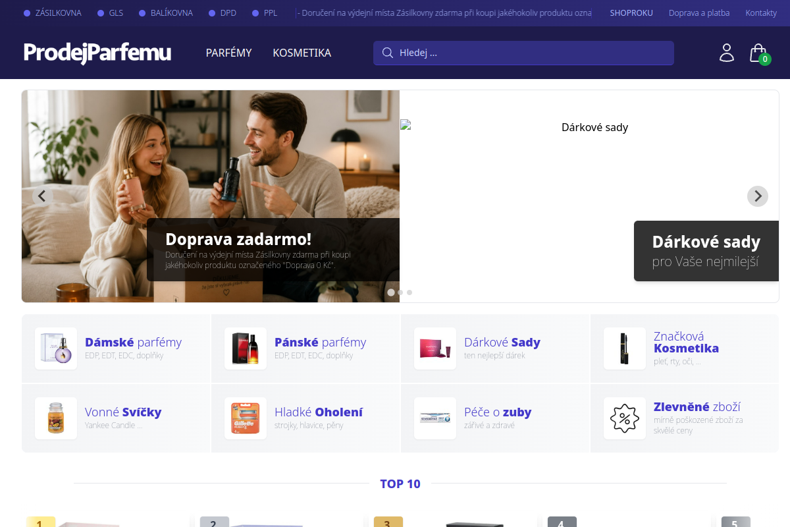Click 'pleť, rty, oči, ...' subtitle text

coord(677,362)
